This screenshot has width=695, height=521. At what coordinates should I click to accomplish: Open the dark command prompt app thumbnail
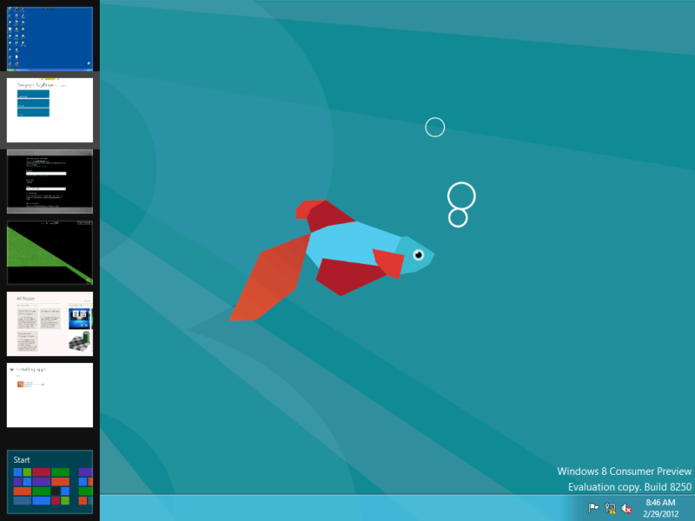tap(50, 182)
